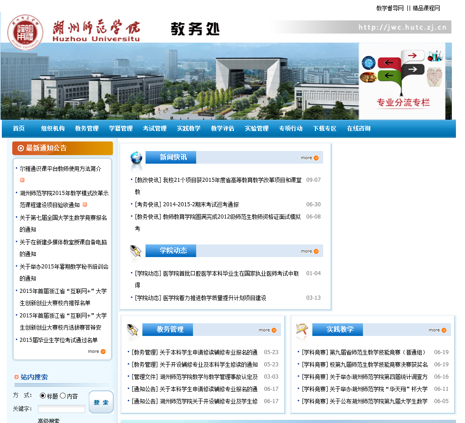
Task: Open [学科竞赛] 第四届统计调查方 item
Action: pos(365,377)
